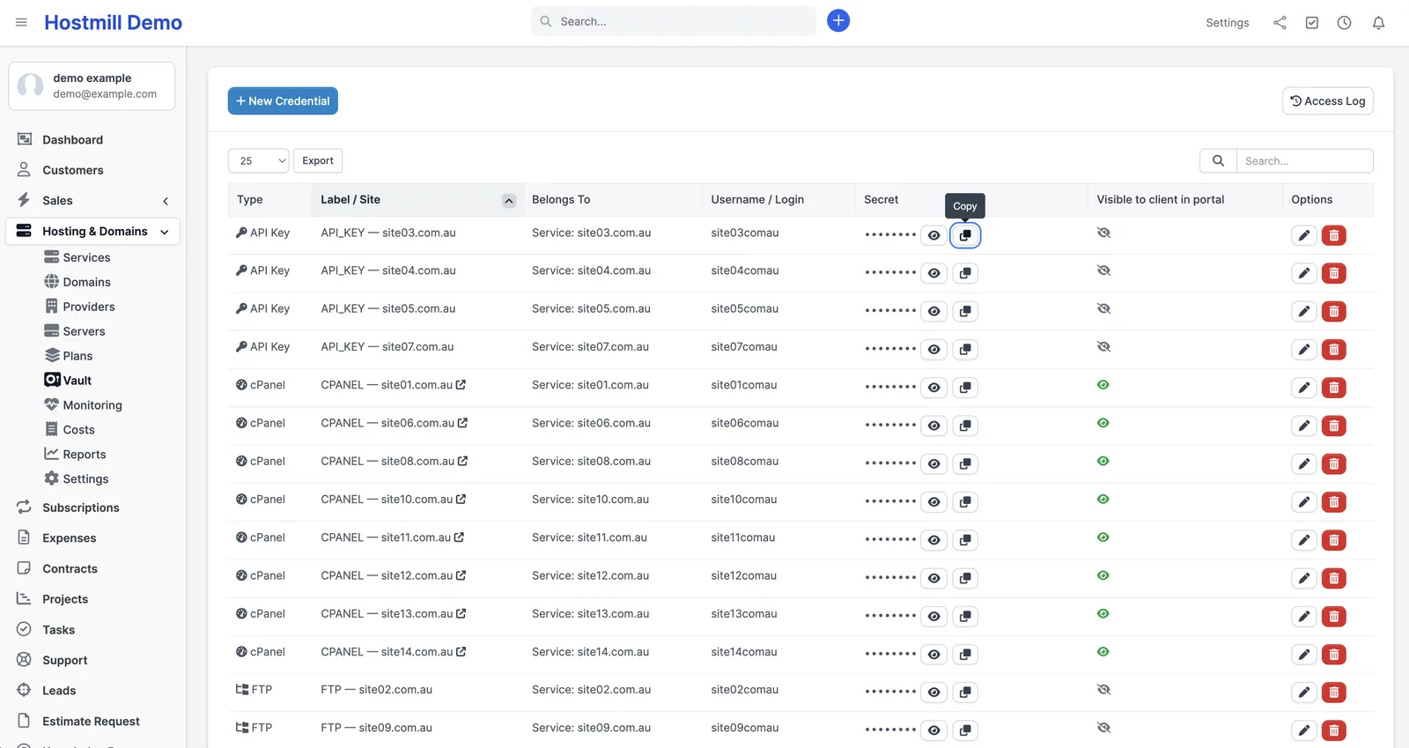
Task: Delete the API_KEY site03.com.au credential
Action: 1334,235
